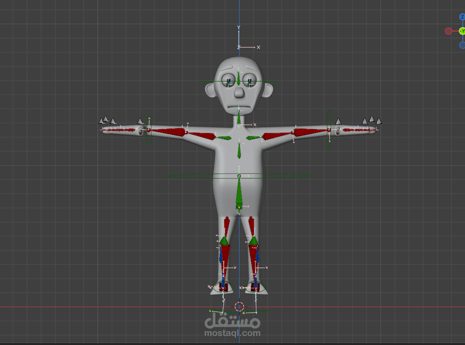Select the torso control circle center at the waist

click(239, 176)
